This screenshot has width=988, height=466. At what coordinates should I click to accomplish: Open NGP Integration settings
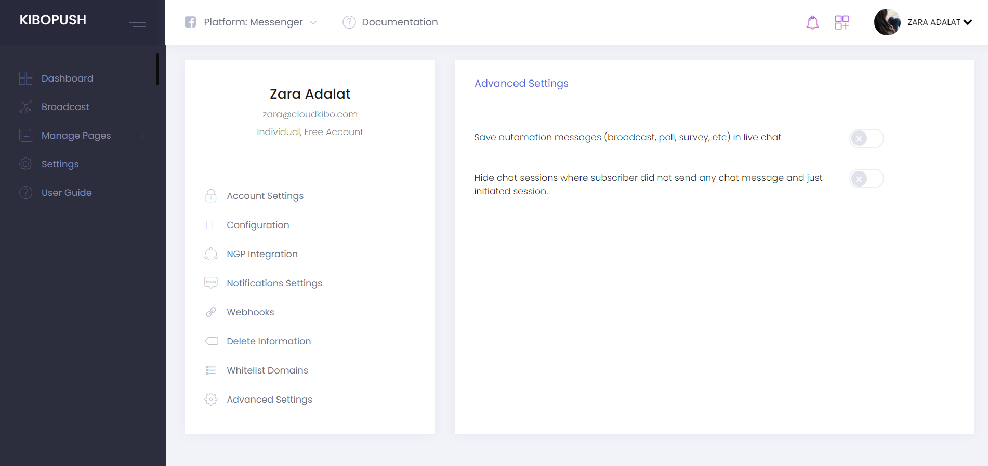coord(262,254)
